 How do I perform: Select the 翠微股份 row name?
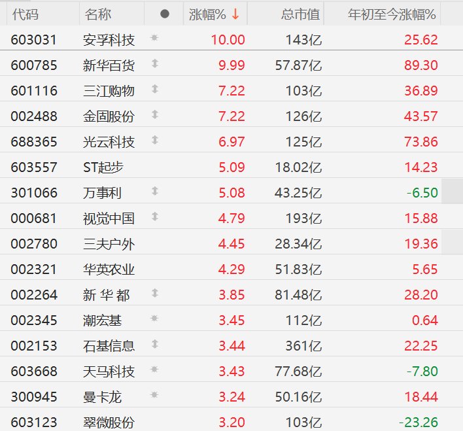(109, 422)
